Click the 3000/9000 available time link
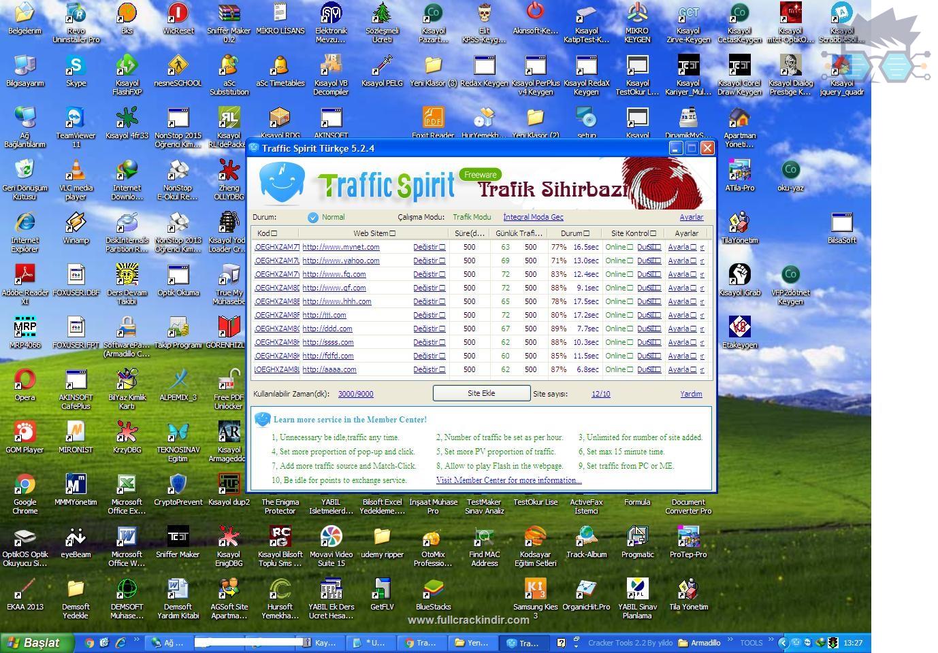This screenshot has height=653, width=938. point(355,394)
